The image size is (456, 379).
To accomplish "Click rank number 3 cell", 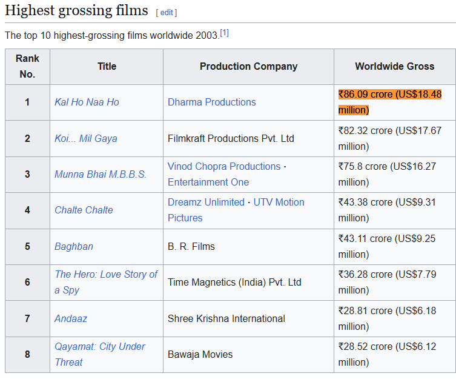I will [x=27, y=174].
